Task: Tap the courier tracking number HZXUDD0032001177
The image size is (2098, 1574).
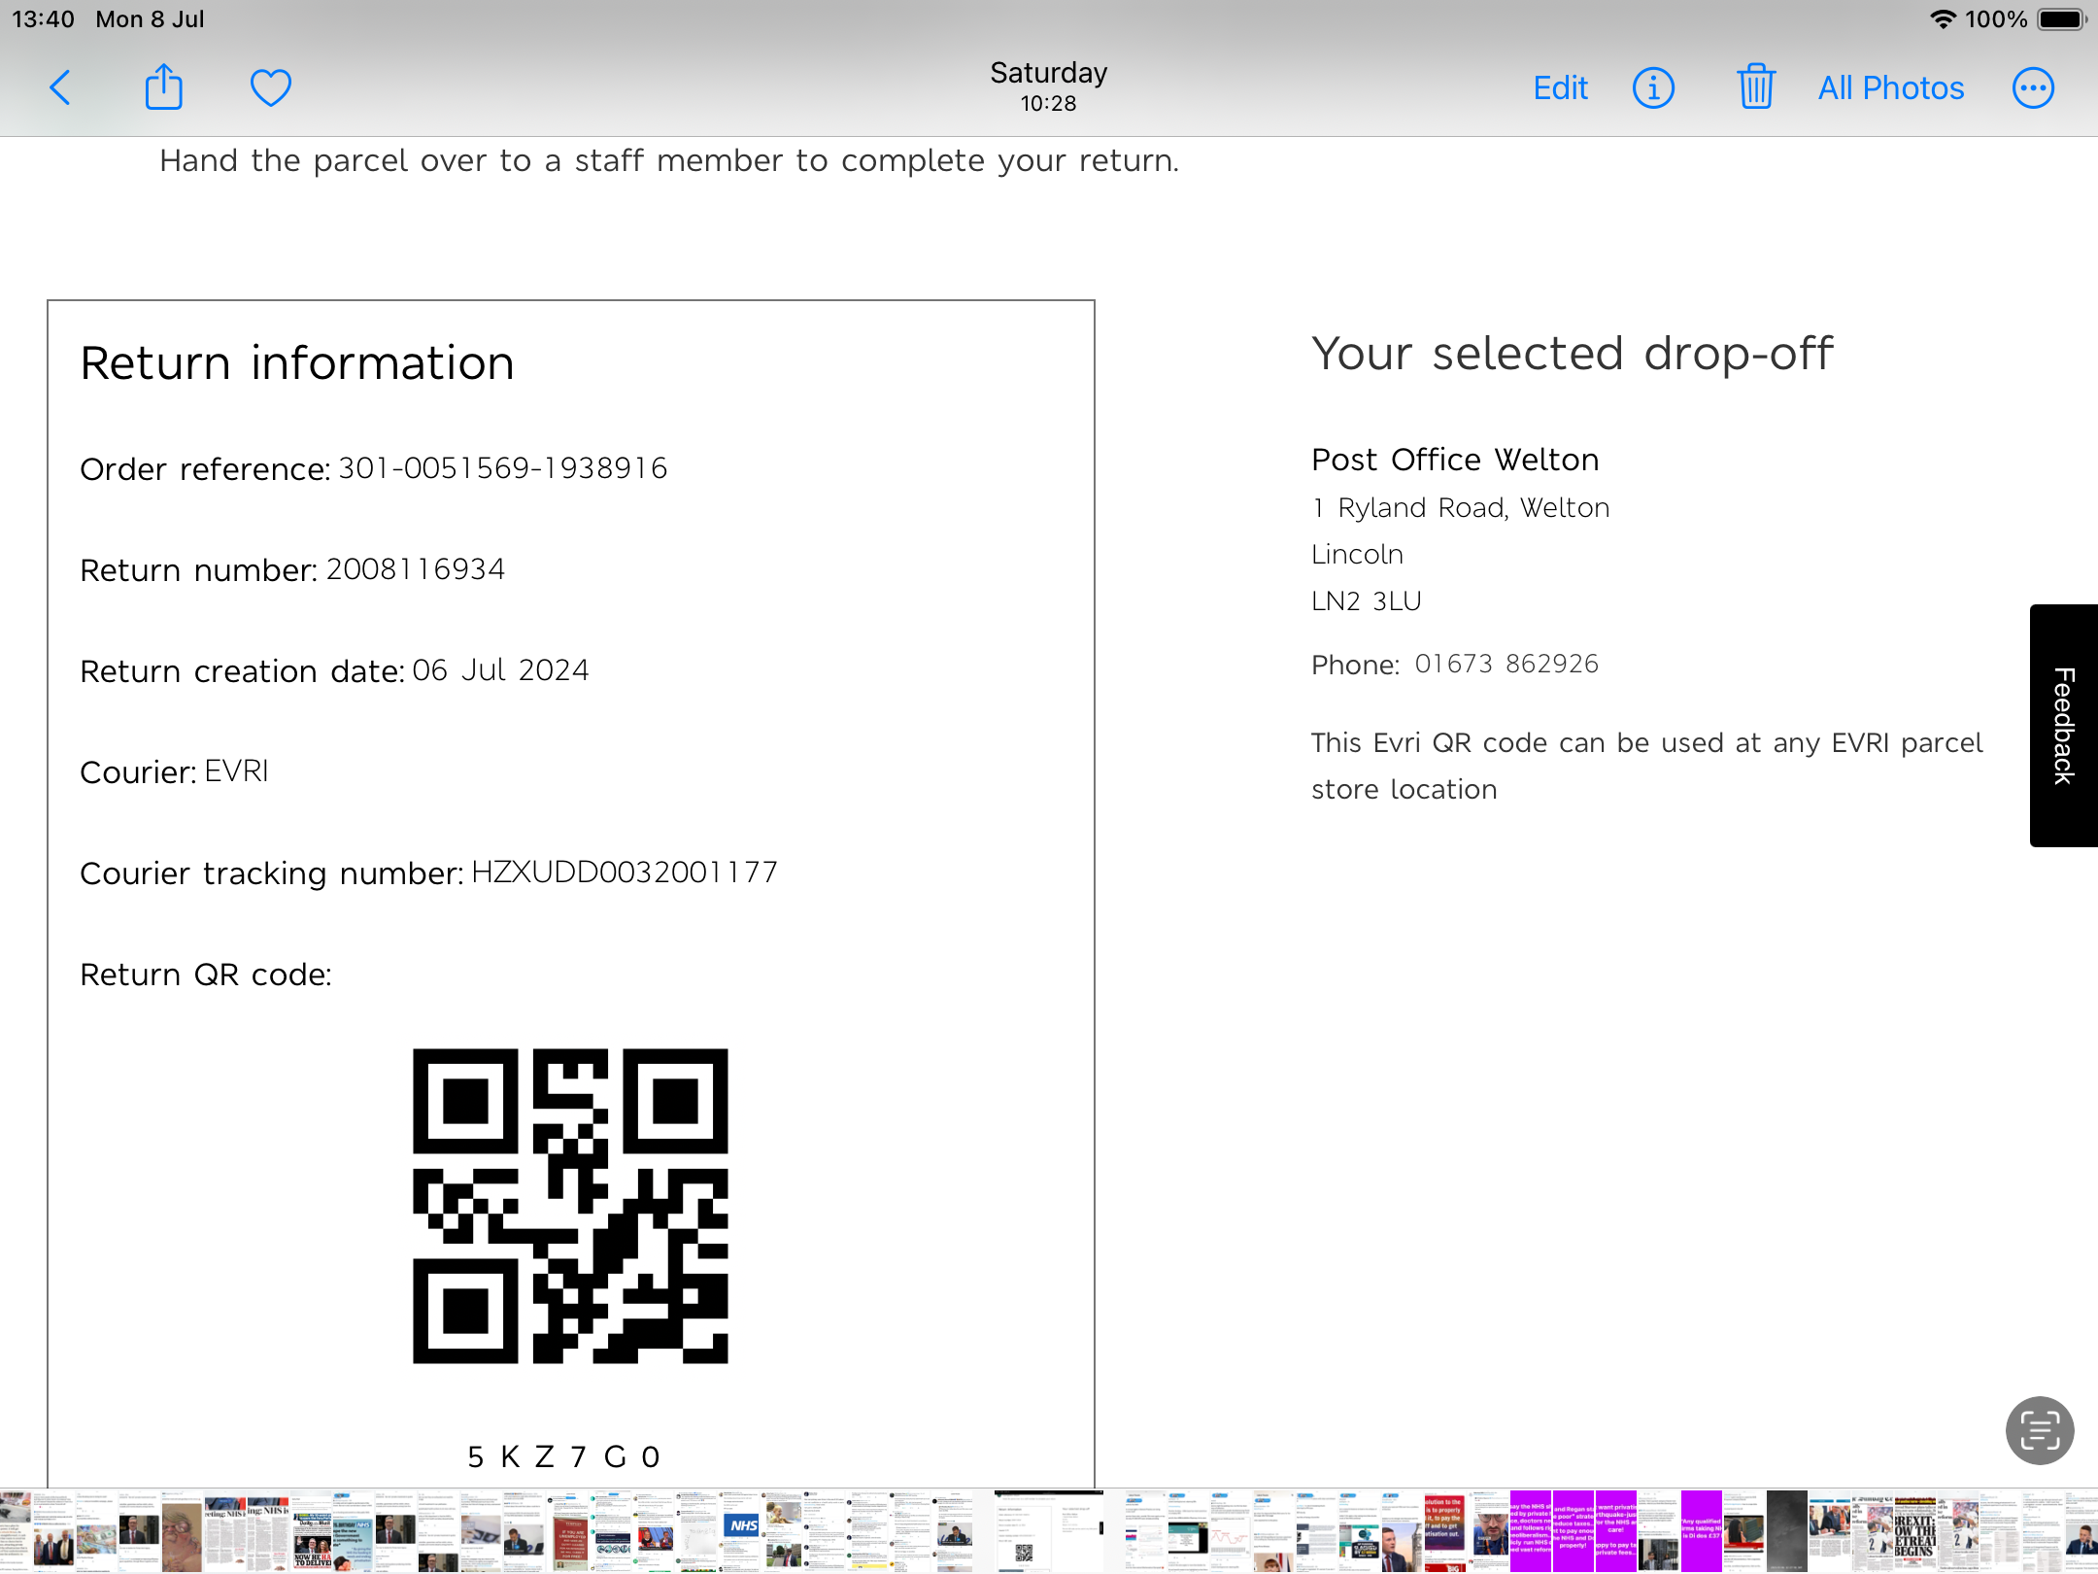Action: (x=624, y=872)
